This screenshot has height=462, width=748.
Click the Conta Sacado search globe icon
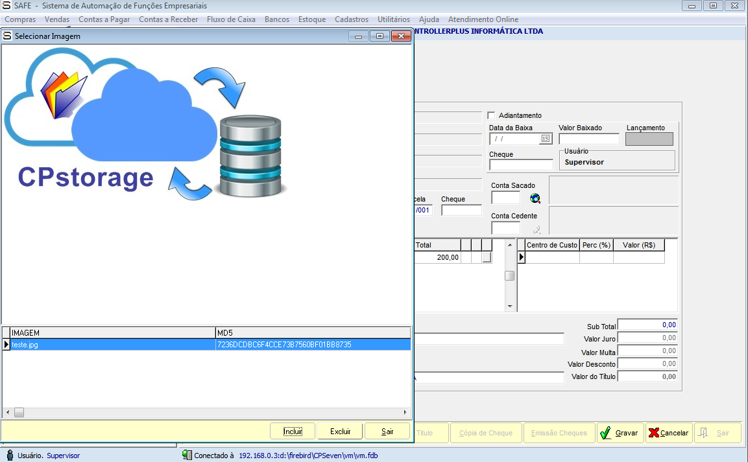pyautogui.click(x=535, y=198)
